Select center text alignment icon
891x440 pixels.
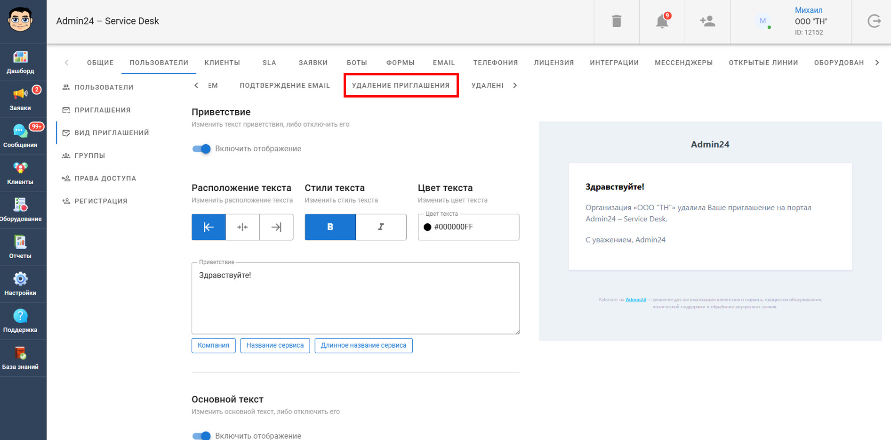pos(242,227)
